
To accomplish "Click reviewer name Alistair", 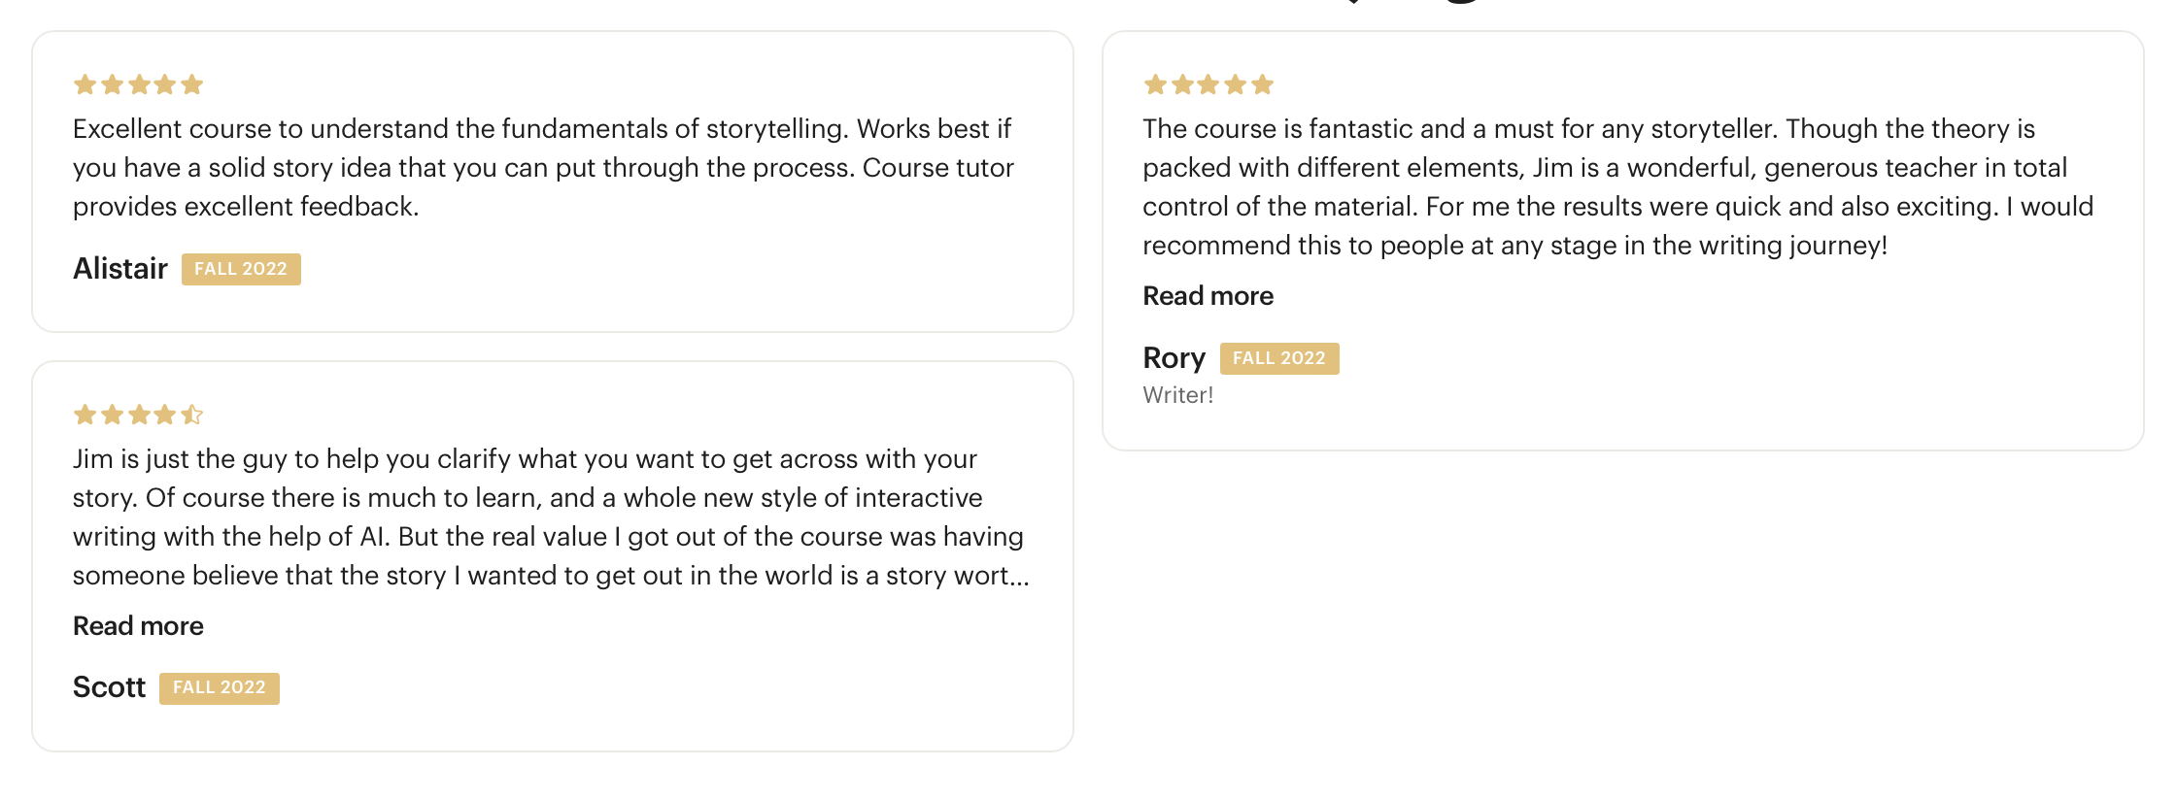I will (x=120, y=269).
